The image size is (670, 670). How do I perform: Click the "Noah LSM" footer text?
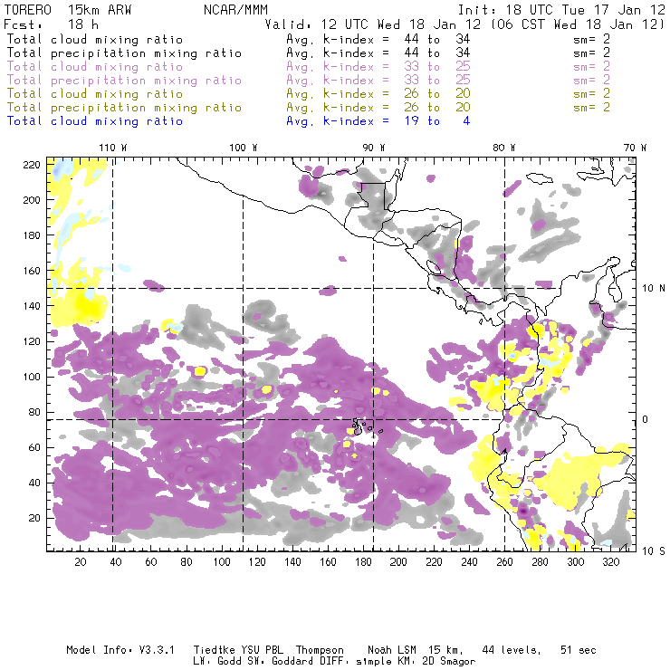pos(392,650)
